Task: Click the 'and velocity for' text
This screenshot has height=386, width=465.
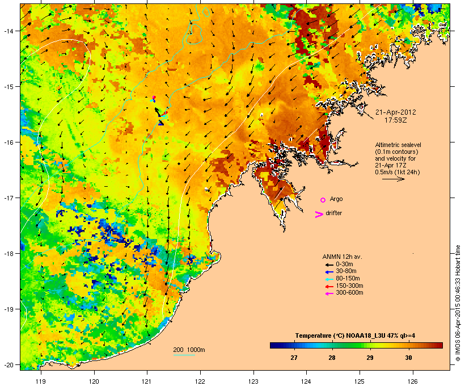Action: (395, 158)
